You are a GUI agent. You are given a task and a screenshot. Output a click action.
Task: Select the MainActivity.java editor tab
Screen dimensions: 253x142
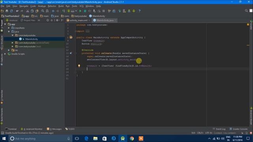pos(104,20)
